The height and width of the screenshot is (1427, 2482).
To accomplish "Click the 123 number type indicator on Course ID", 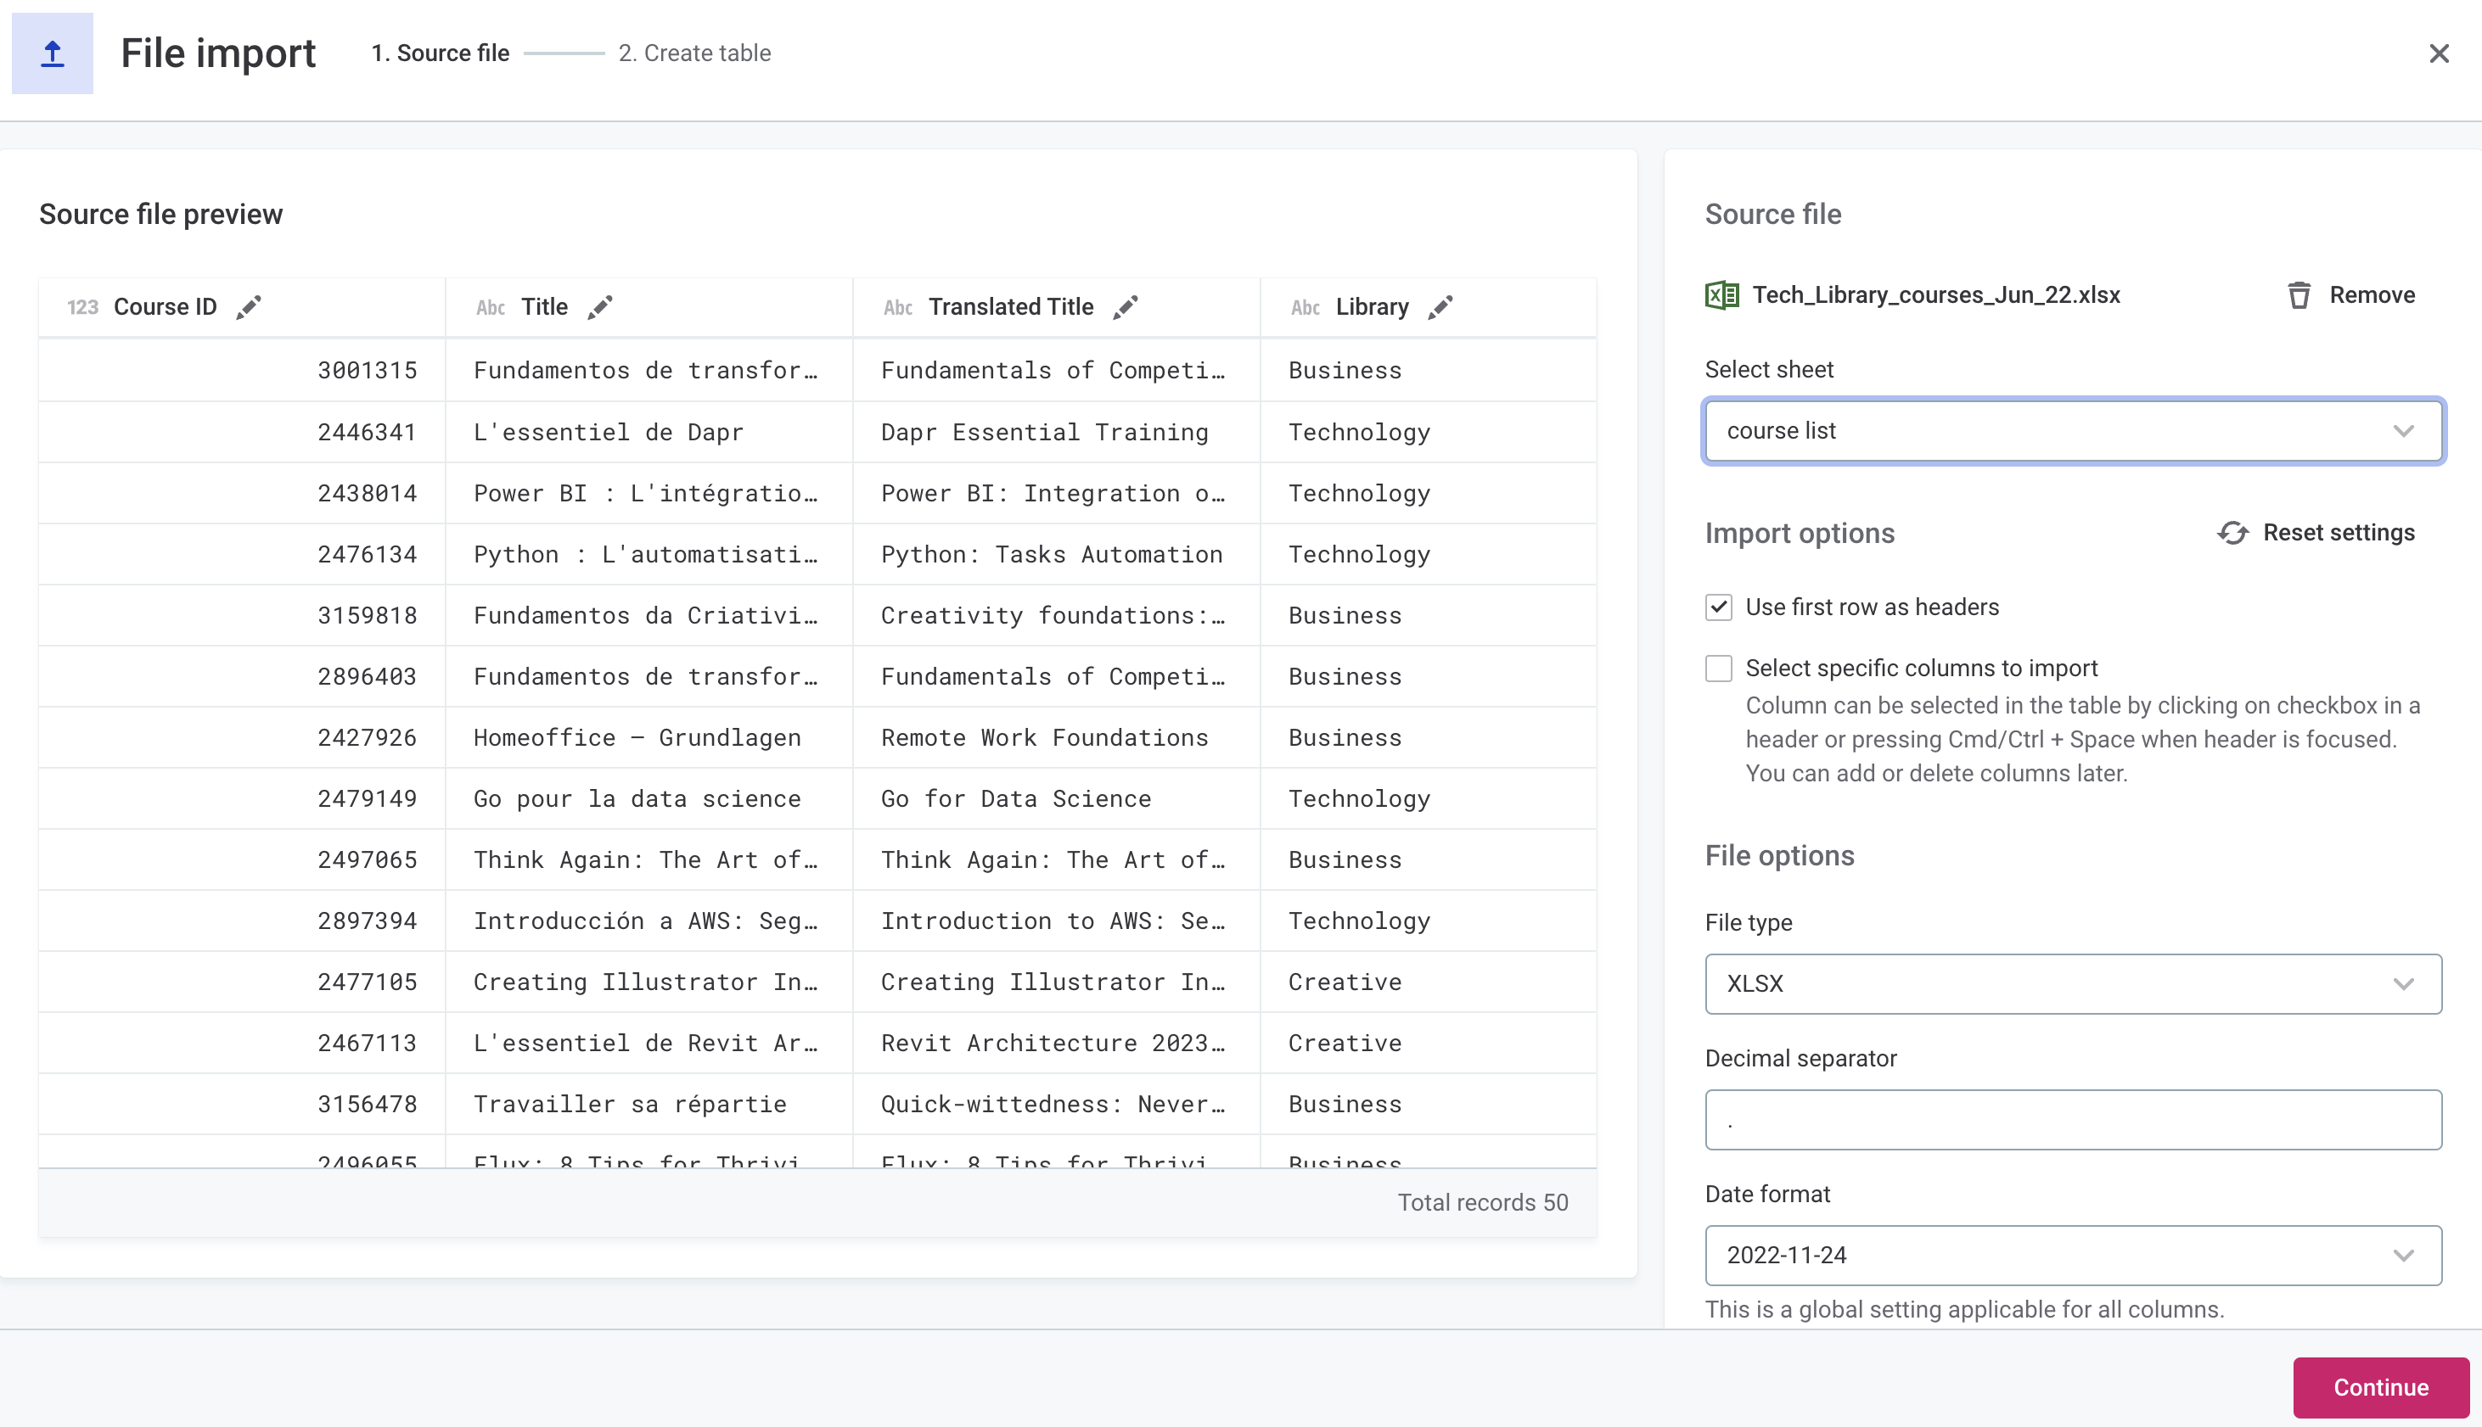I will pyautogui.click(x=81, y=307).
